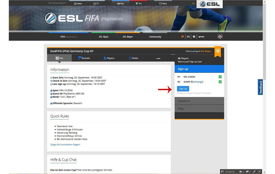Click the orange premium P icon
275x174 pixels.
183,37
